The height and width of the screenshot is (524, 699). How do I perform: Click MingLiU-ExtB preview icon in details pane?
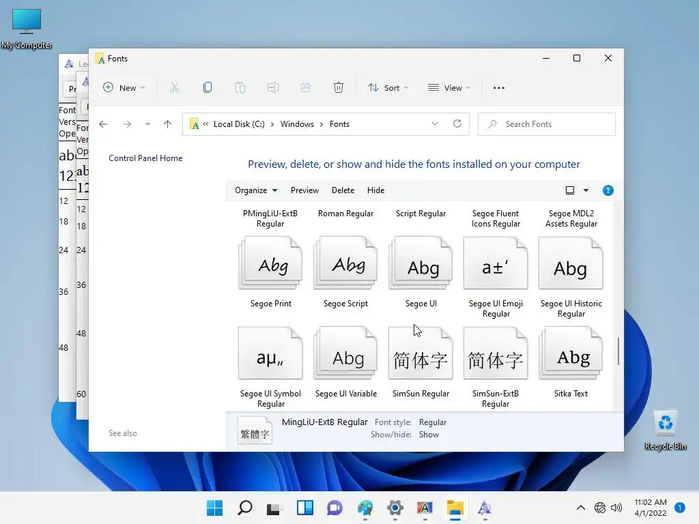(255, 431)
